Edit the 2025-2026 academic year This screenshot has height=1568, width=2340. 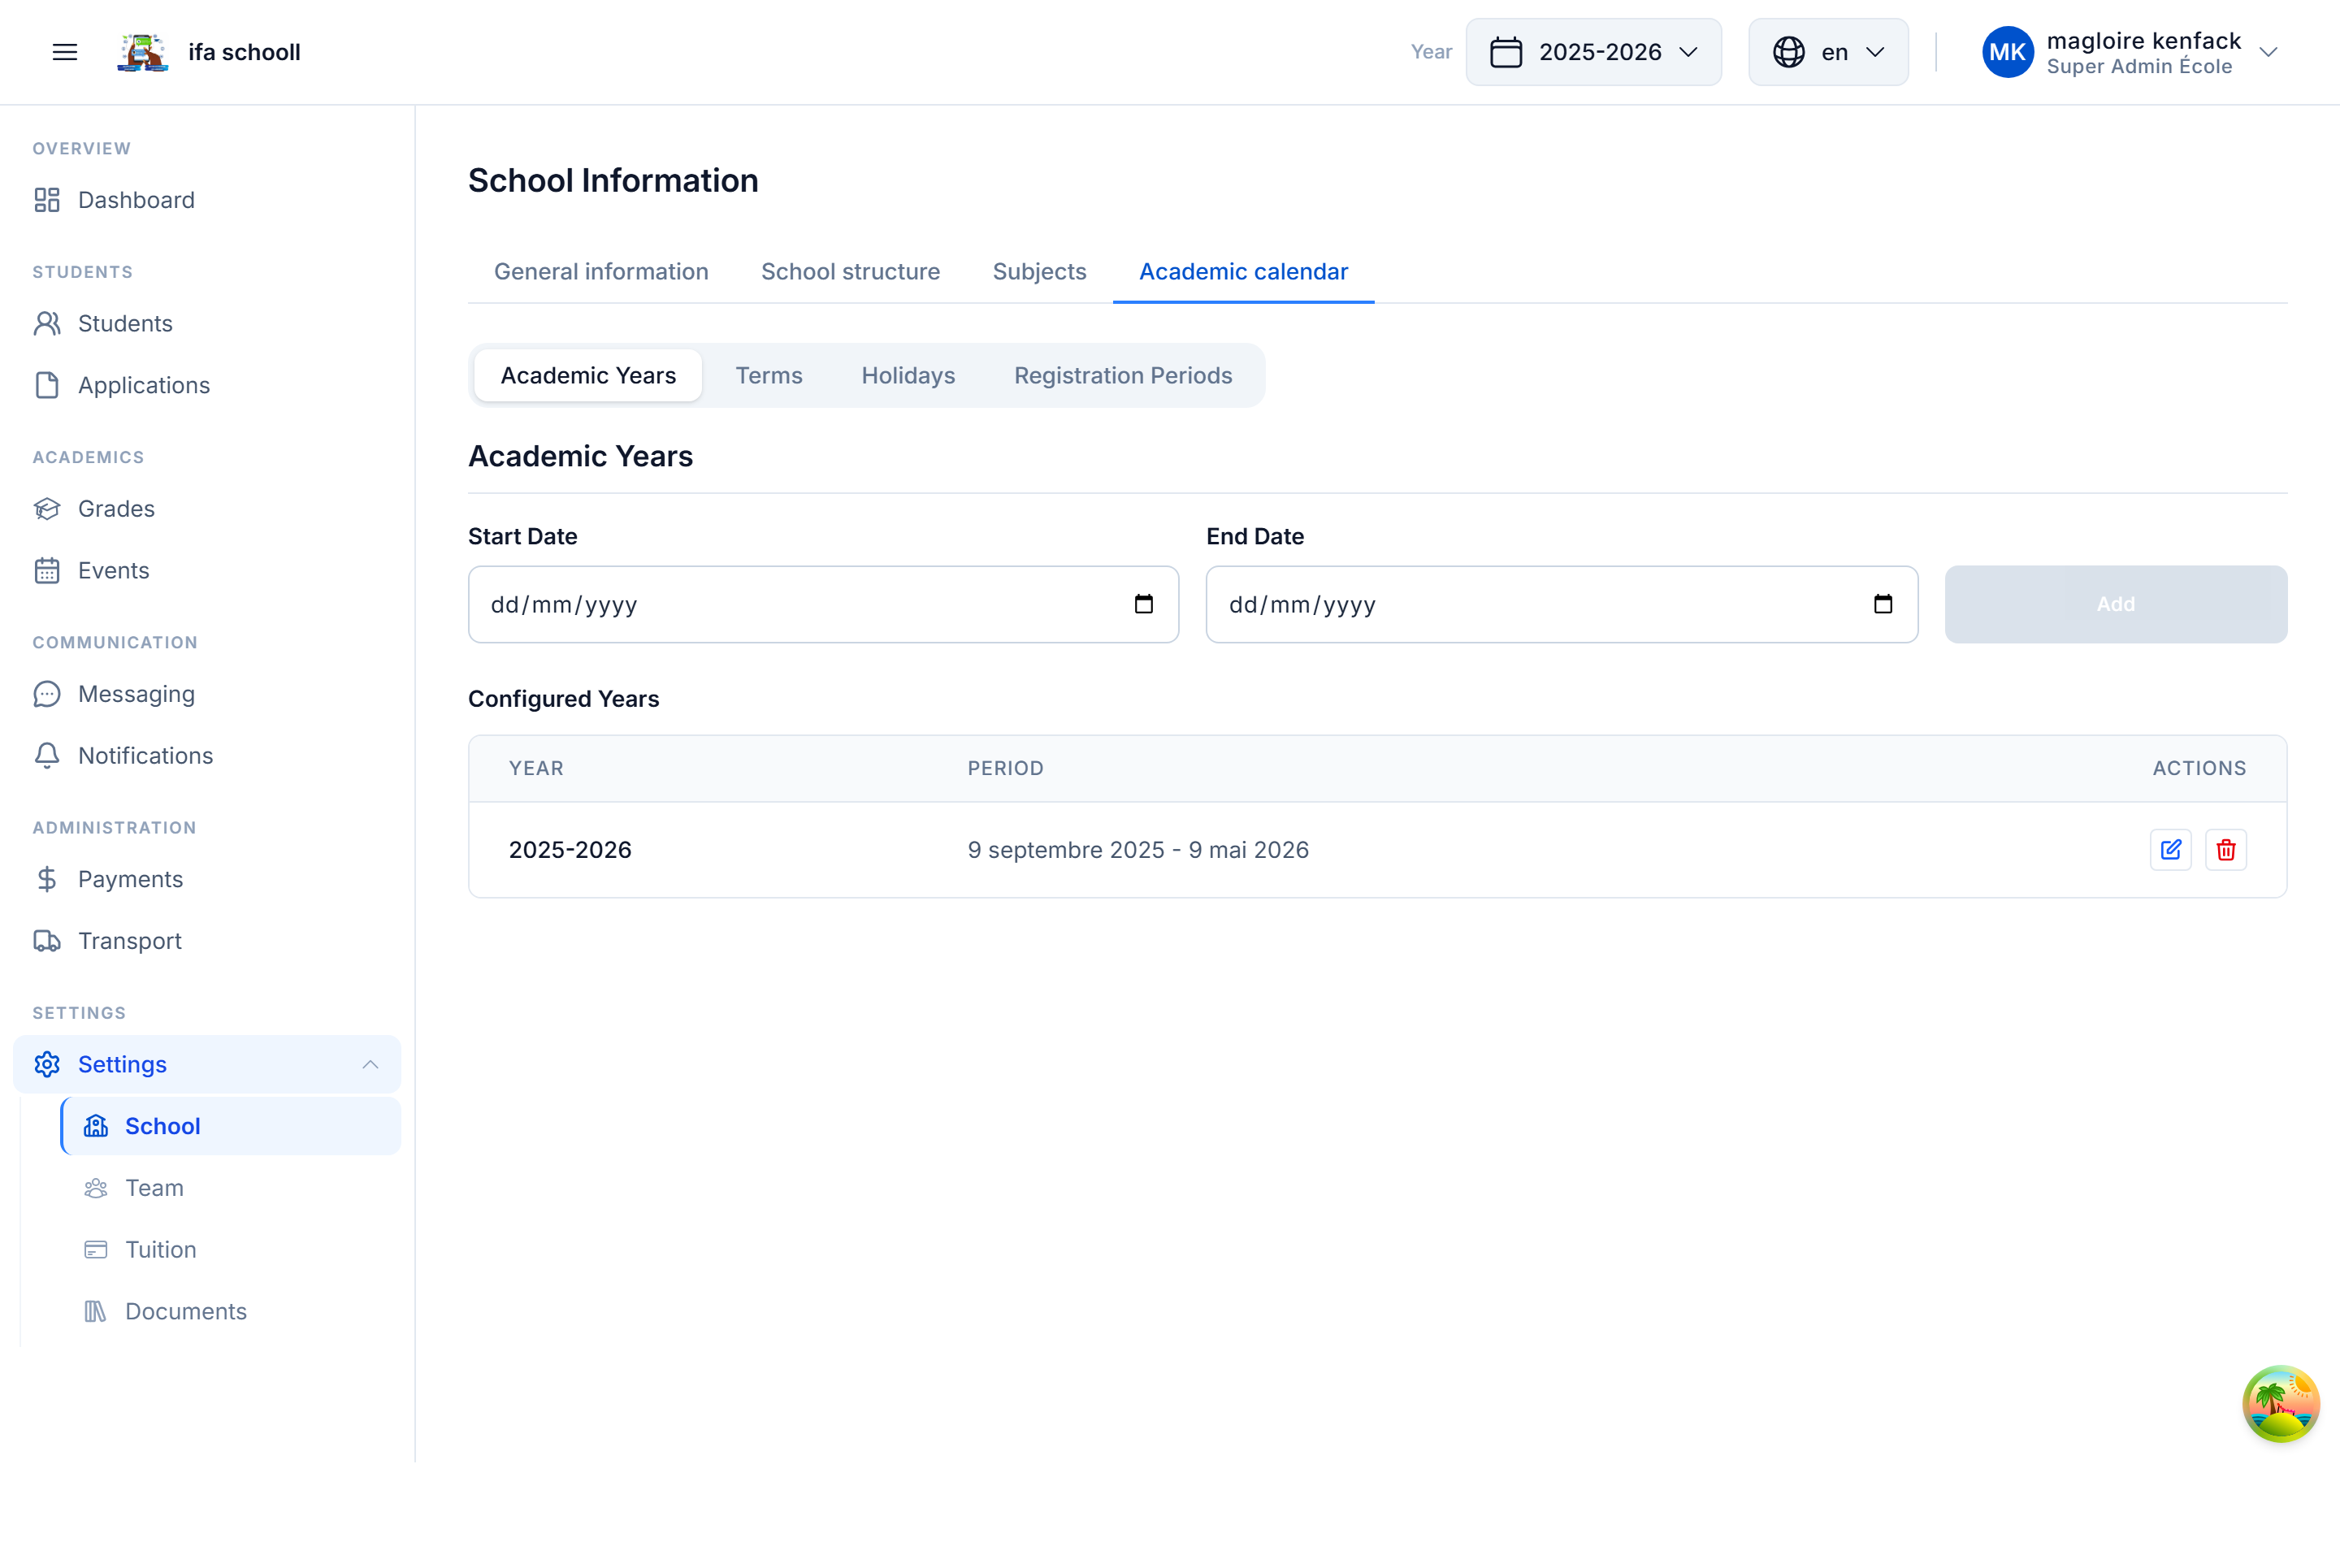click(x=2170, y=850)
